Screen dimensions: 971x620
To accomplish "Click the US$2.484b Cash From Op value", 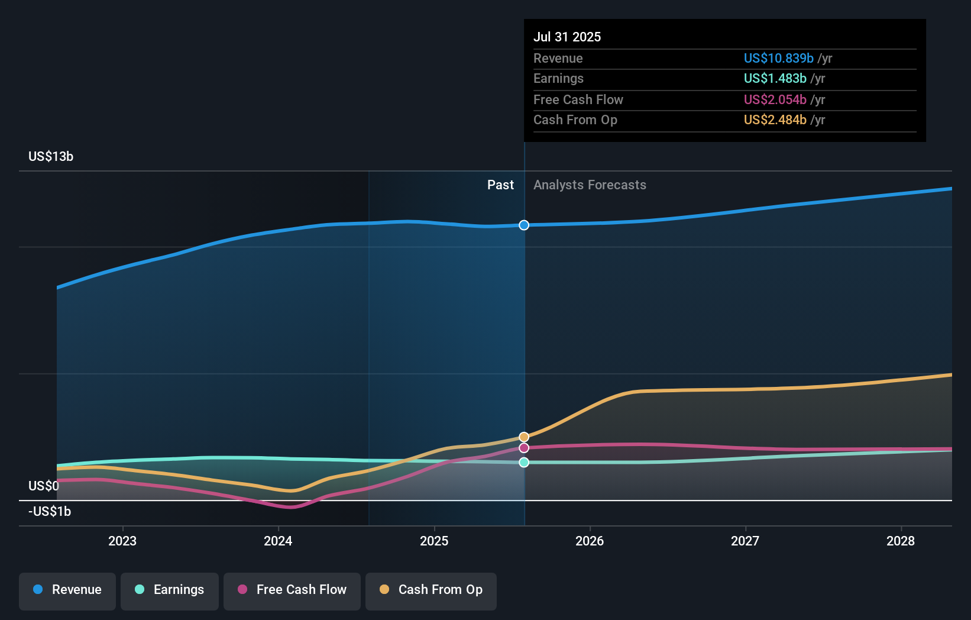I will pyautogui.click(x=775, y=120).
